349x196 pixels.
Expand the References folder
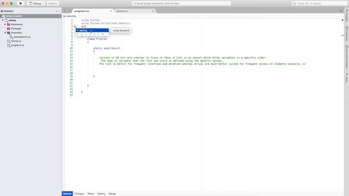(x=5, y=24)
